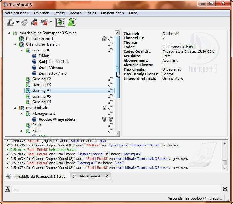Open the Einstellungen menu
The height and width of the screenshot is (204, 233).
[112, 13]
